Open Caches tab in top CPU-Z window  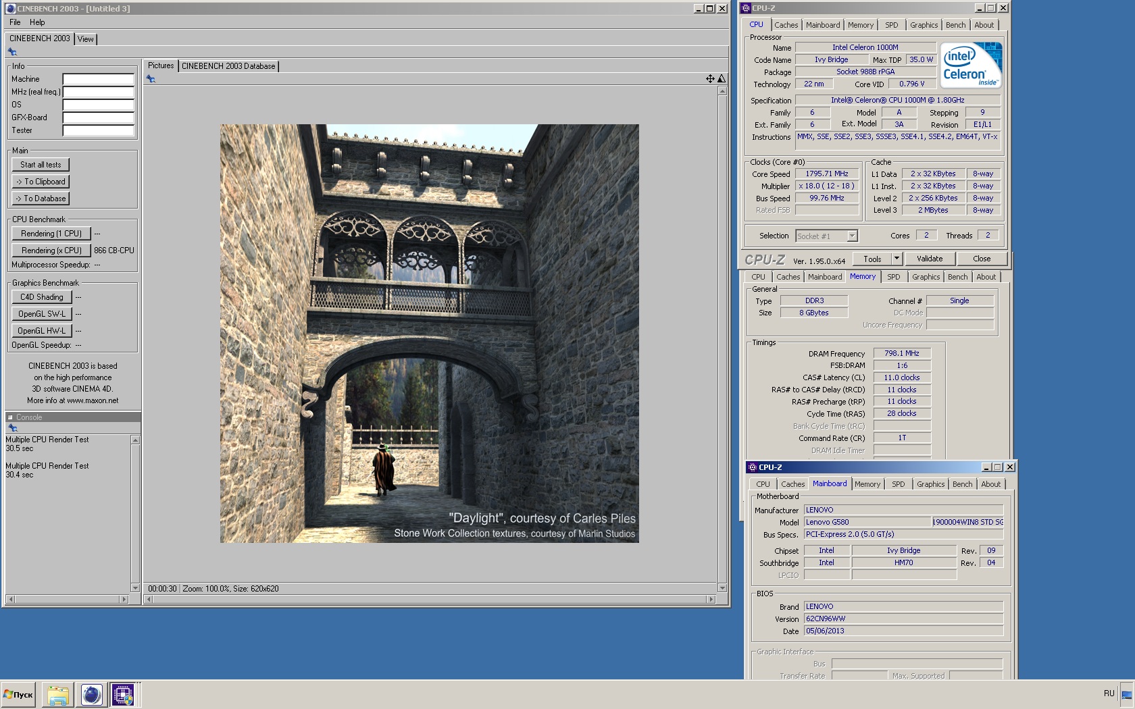coord(786,25)
